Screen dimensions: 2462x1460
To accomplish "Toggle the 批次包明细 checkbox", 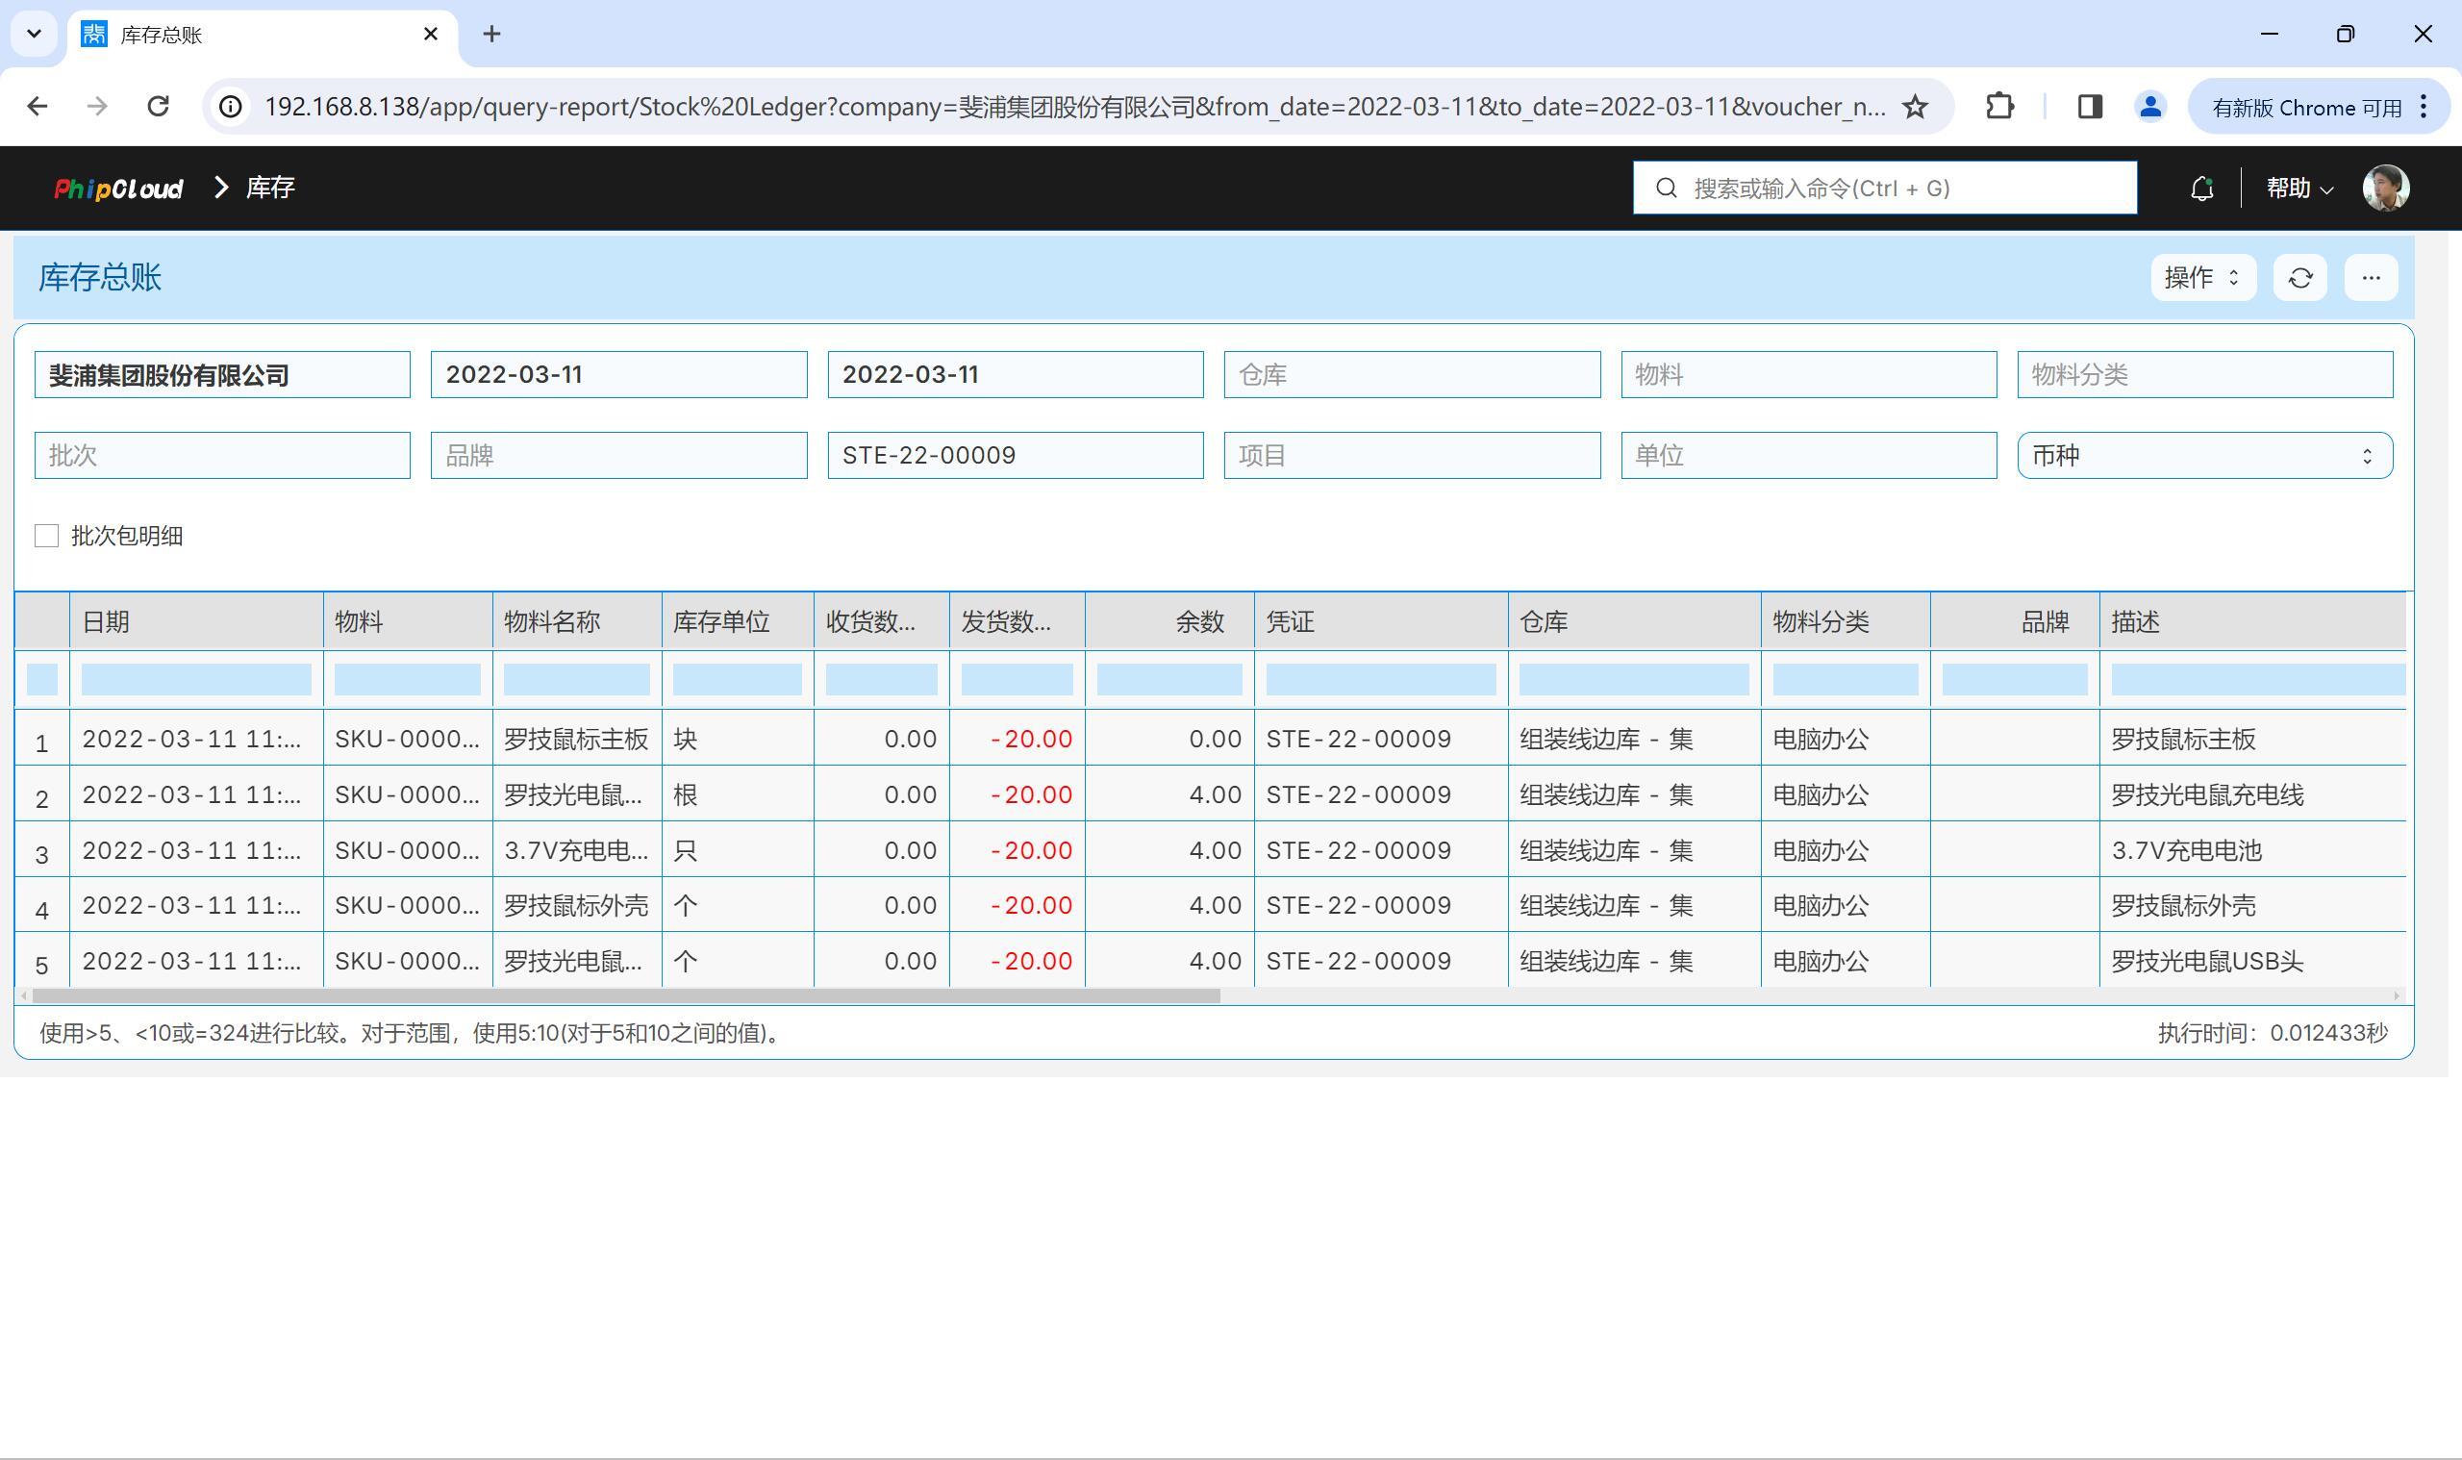I will [x=46, y=535].
